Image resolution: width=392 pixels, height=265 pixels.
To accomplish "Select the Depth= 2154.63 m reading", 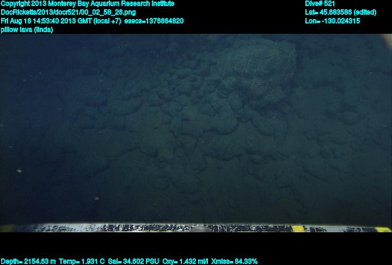I will [x=28, y=261].
